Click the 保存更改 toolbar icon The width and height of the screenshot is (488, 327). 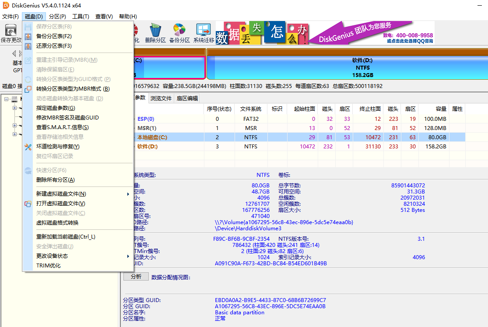11,31
